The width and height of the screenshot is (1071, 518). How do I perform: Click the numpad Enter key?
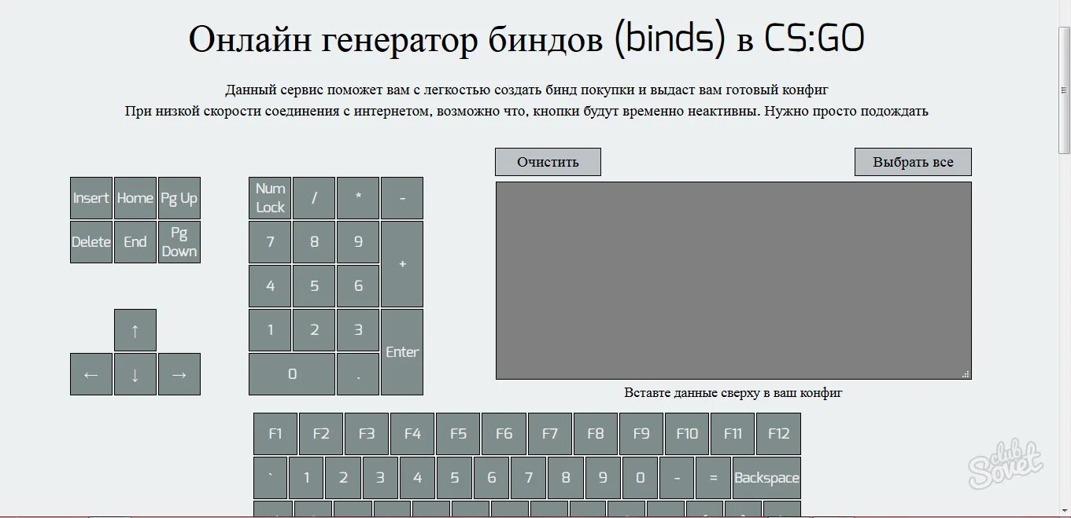[x=402, y=352]
